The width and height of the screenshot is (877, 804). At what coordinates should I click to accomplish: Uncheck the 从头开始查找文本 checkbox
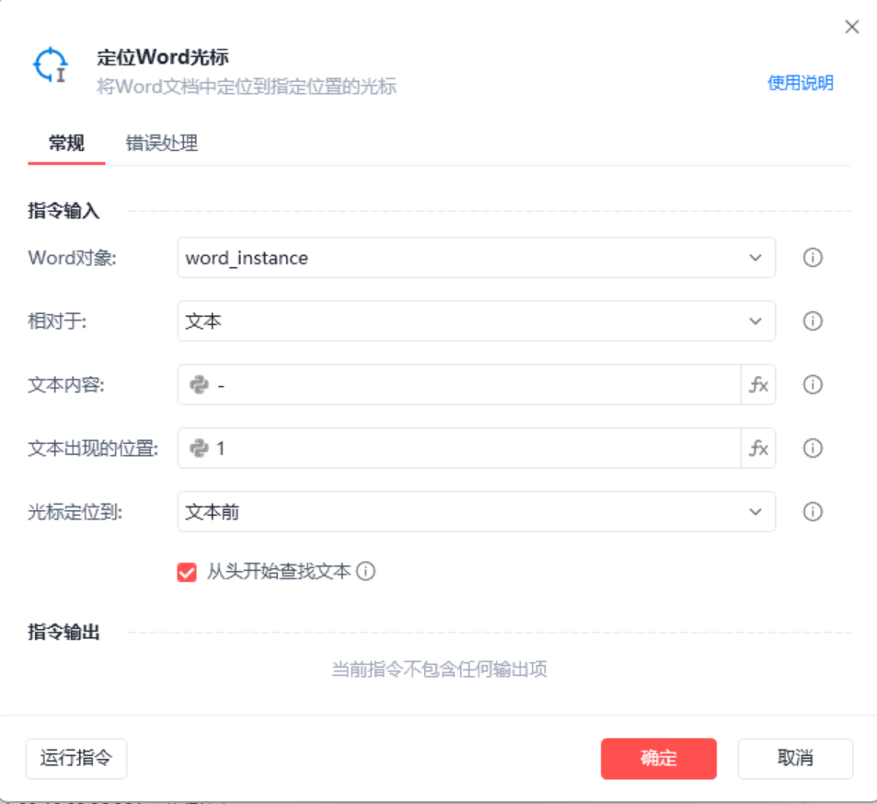[x=187, y=572]
